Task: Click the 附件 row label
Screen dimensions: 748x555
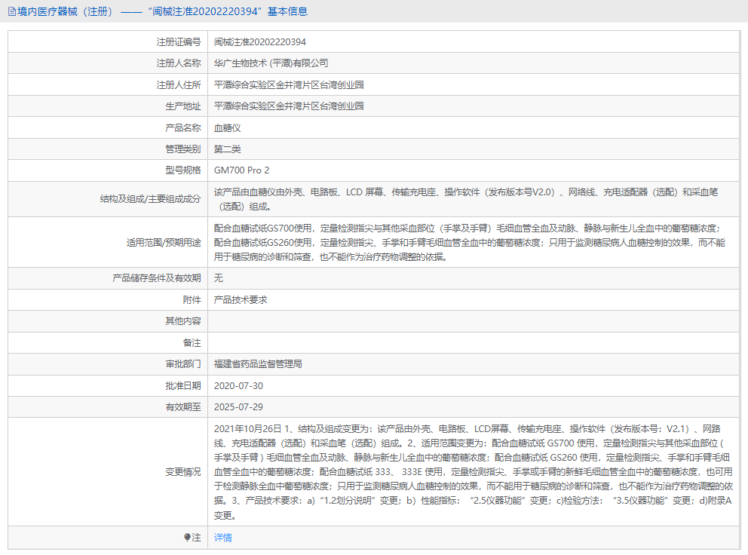Action: tap(192, 299)
